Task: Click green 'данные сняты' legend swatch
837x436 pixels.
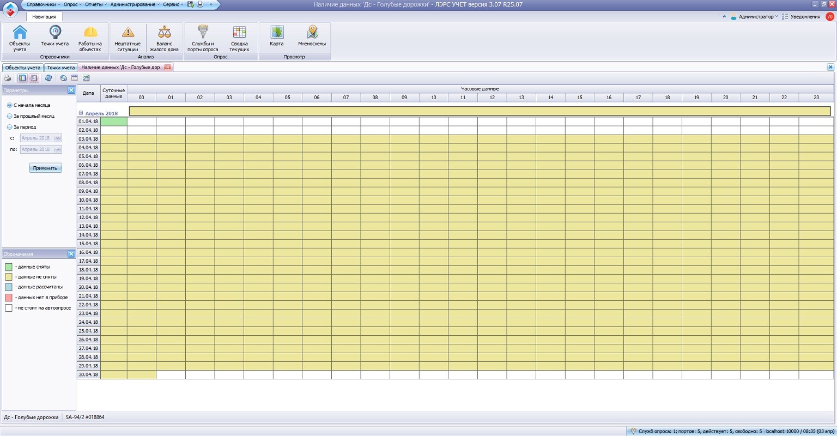Action: tap(9, 267)
